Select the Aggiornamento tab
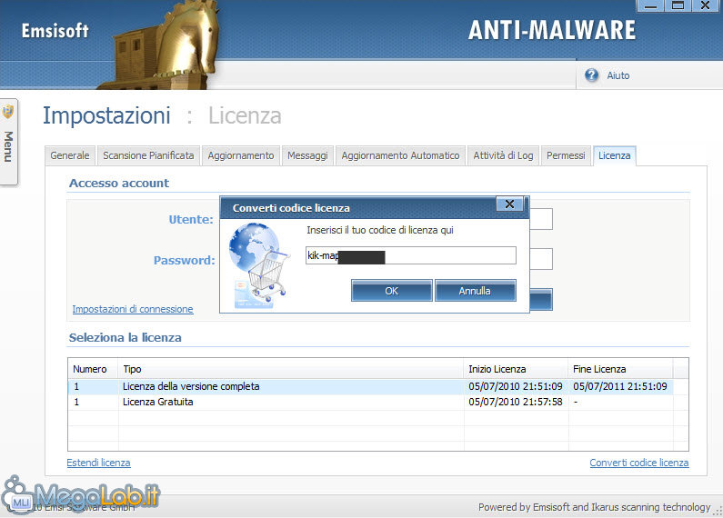This screenshot has width=723, height=518. coord(241,155)
